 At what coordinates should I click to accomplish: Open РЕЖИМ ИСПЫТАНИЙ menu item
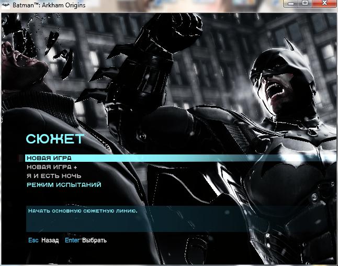pyautogui.click(x=64, y=185)
